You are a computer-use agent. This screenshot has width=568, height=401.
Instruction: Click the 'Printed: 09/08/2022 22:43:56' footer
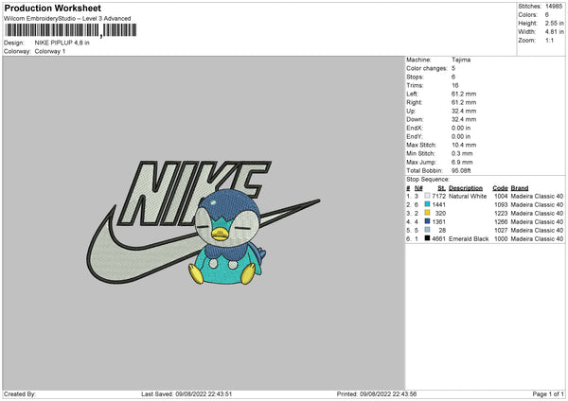point(377,394)
